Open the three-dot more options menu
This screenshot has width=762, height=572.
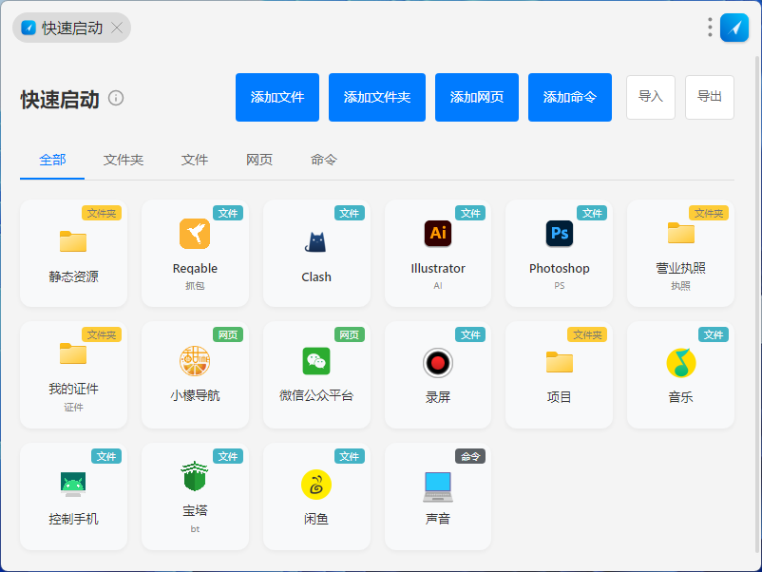click(x=710, y=28)
